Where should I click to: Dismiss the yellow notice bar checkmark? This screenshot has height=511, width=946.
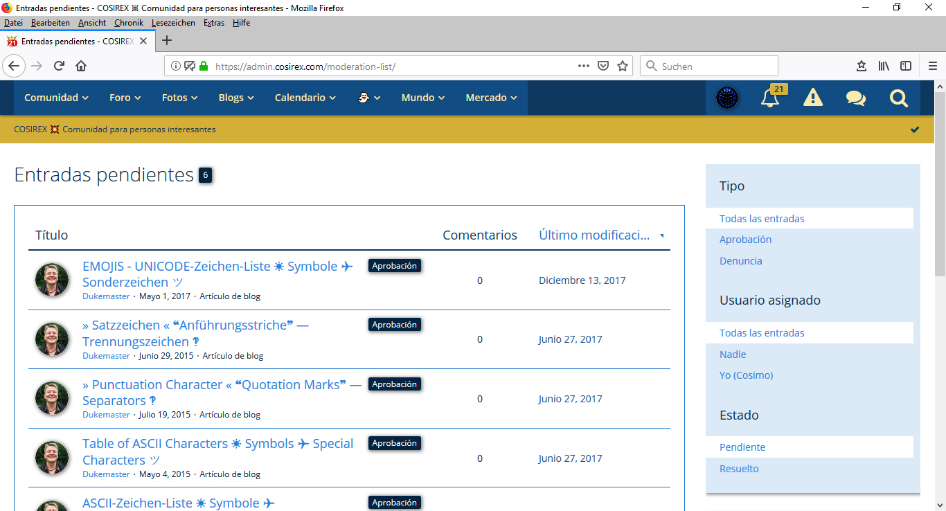click(915, 129)
